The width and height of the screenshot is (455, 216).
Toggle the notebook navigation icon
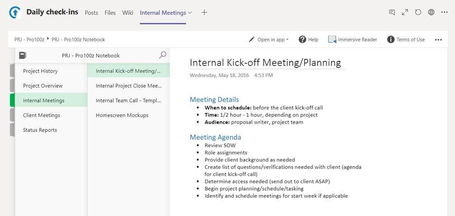coord(23,55)
